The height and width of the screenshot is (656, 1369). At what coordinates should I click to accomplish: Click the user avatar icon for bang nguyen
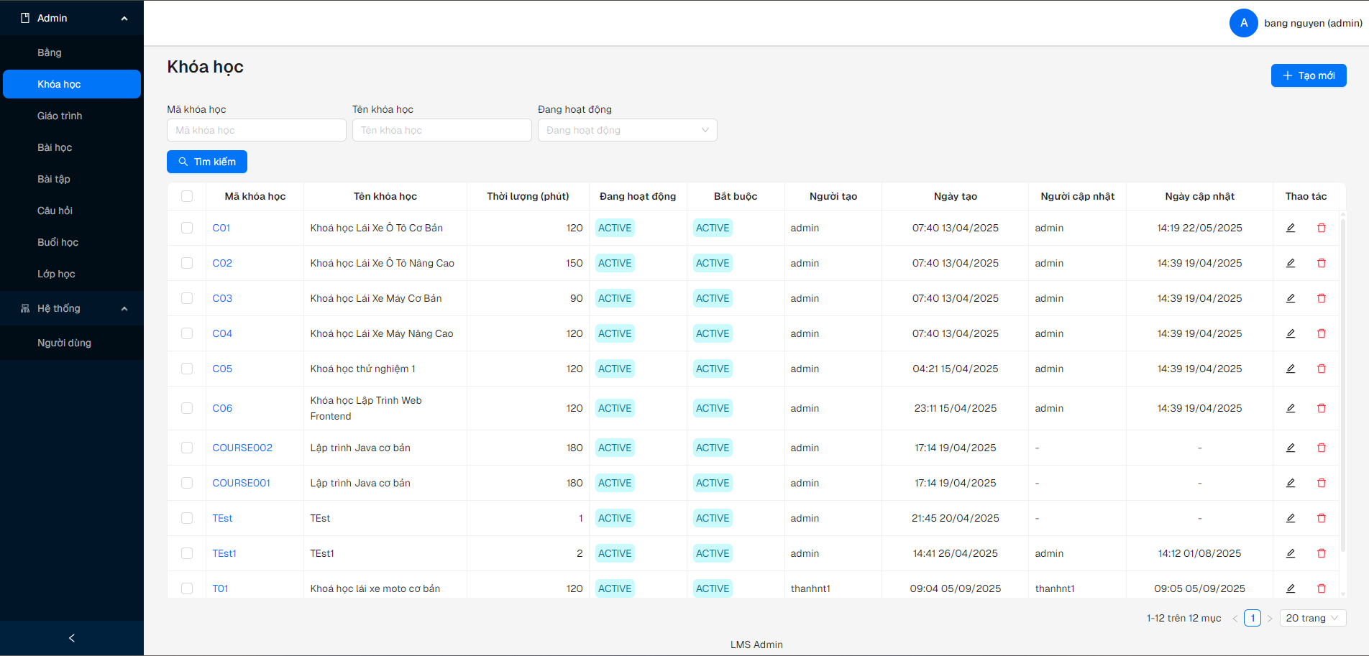coord(1243,23)
